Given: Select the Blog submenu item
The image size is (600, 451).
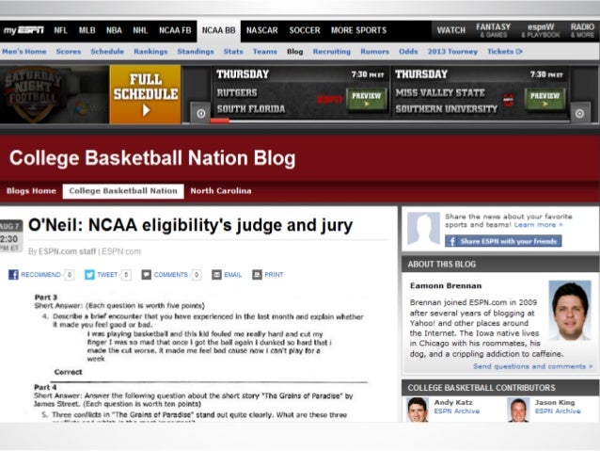Looking at the screenshot, I should click(295, 52).
